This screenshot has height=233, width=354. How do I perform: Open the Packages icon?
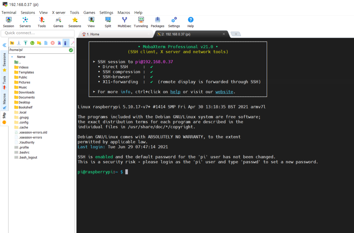(157, 22)
